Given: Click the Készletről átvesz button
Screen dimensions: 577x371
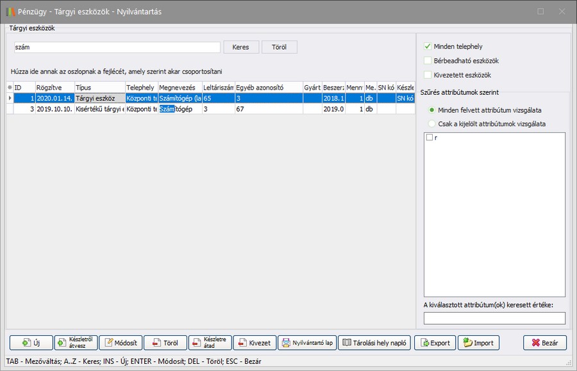Looking at the screenshot, I should 76,343.
